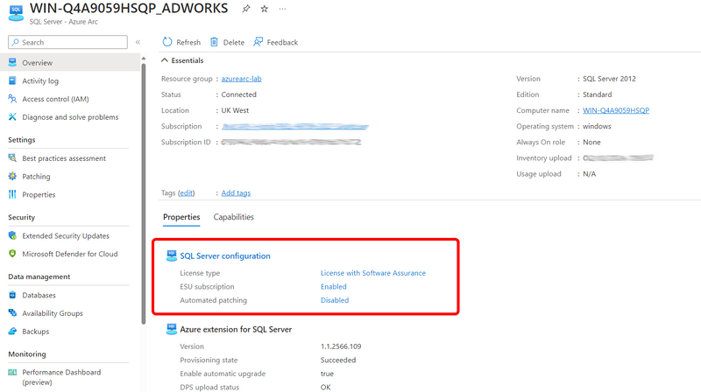This screenshot has height=392, width=701.
Task: Open Overview in the sidebar
Action: [x=71, y=62]
